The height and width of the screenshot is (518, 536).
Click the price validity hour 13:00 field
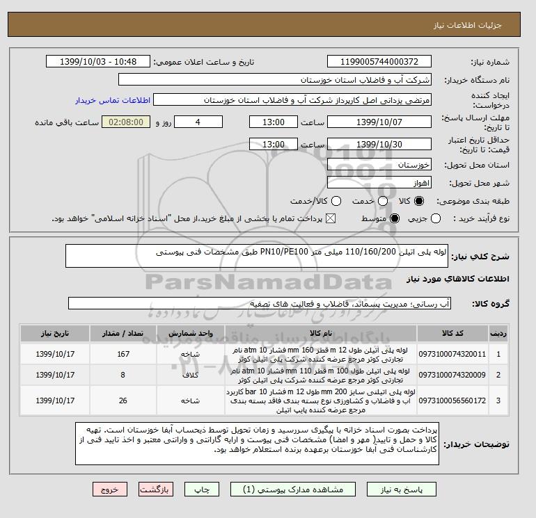click(x=274, y=144)
